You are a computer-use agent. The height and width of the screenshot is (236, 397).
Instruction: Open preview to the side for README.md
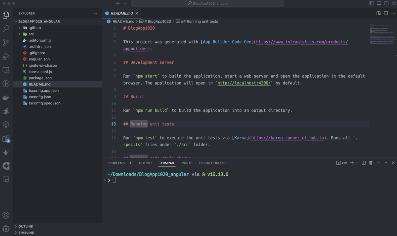tap(378, 13)
